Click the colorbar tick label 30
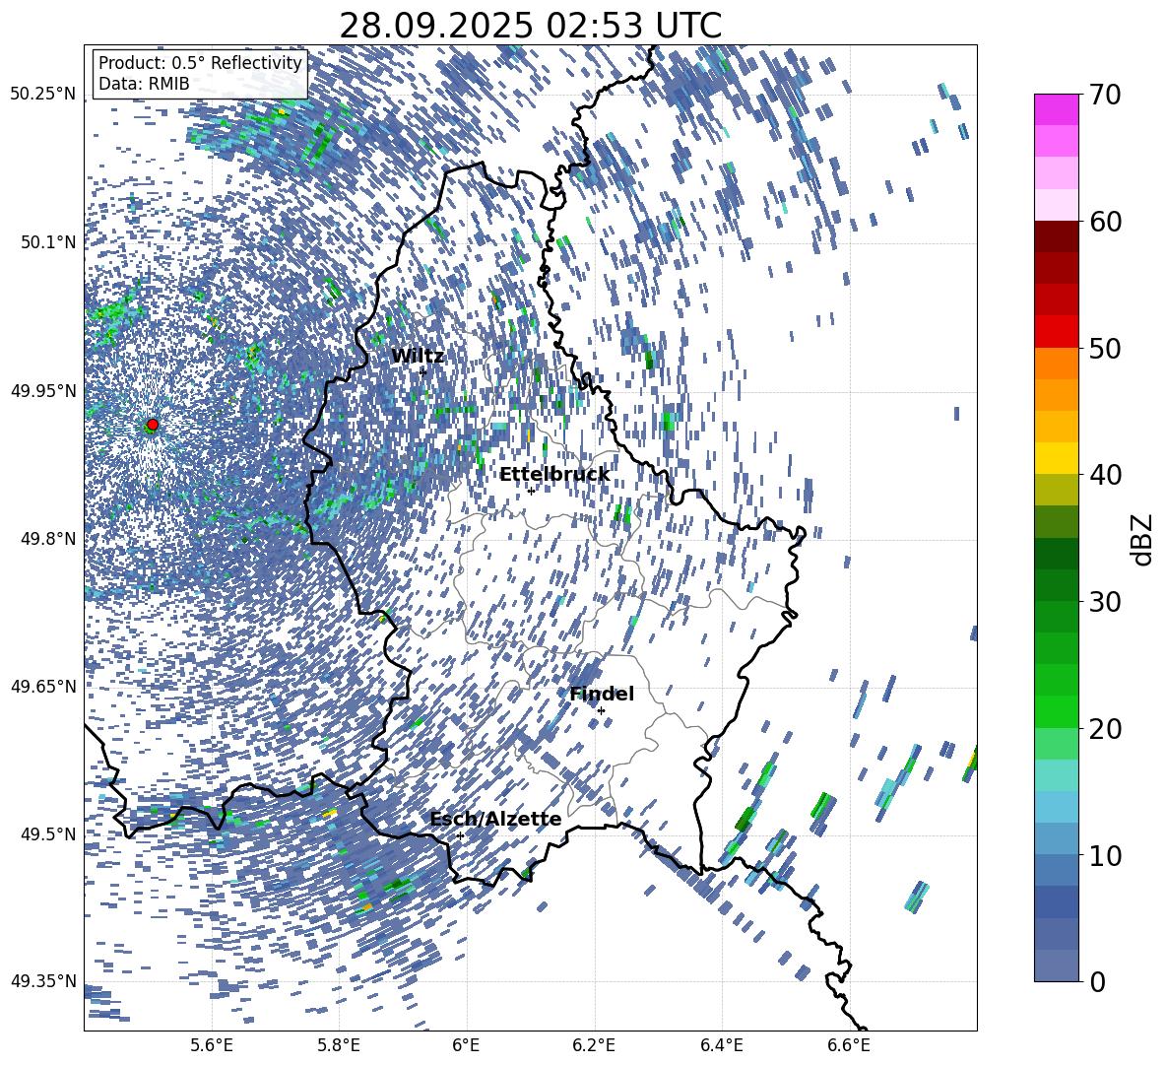This screenshot has width=1166, height=1065. (x=1106, y=602)
